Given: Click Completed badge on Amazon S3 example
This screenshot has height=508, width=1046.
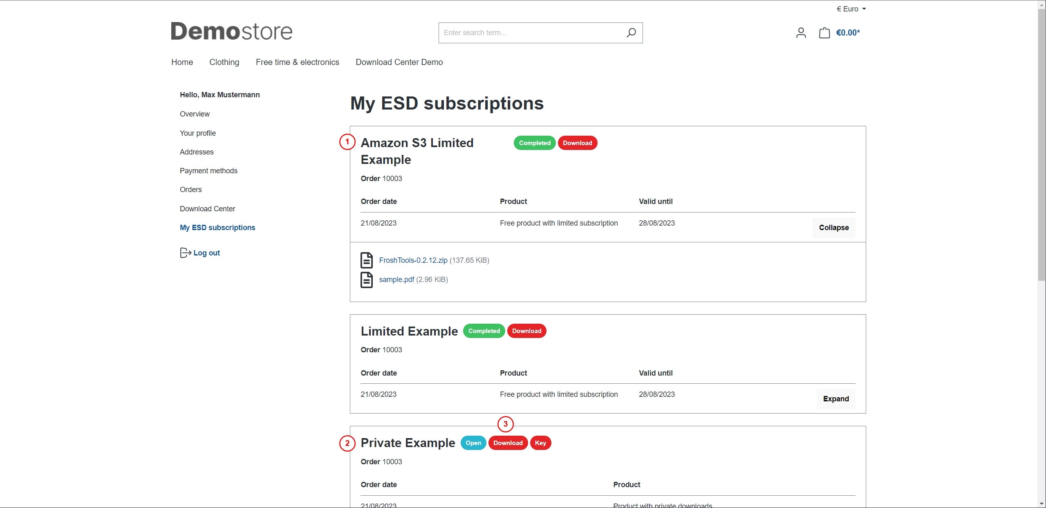Looking at the screenshot, I should [535, 143].
